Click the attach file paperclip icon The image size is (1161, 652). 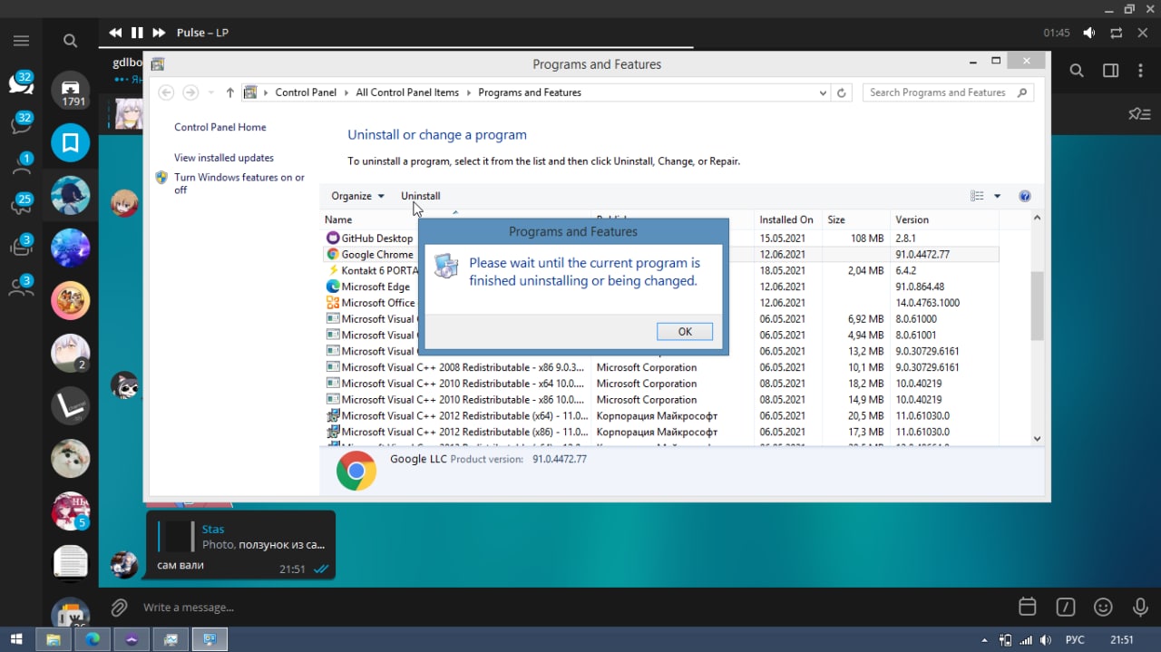[119, 607]
